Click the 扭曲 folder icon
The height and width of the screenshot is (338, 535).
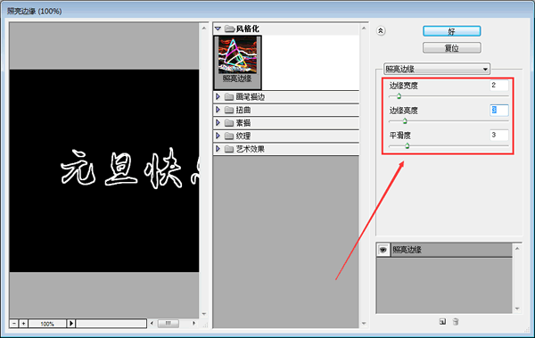click(229, 110)
